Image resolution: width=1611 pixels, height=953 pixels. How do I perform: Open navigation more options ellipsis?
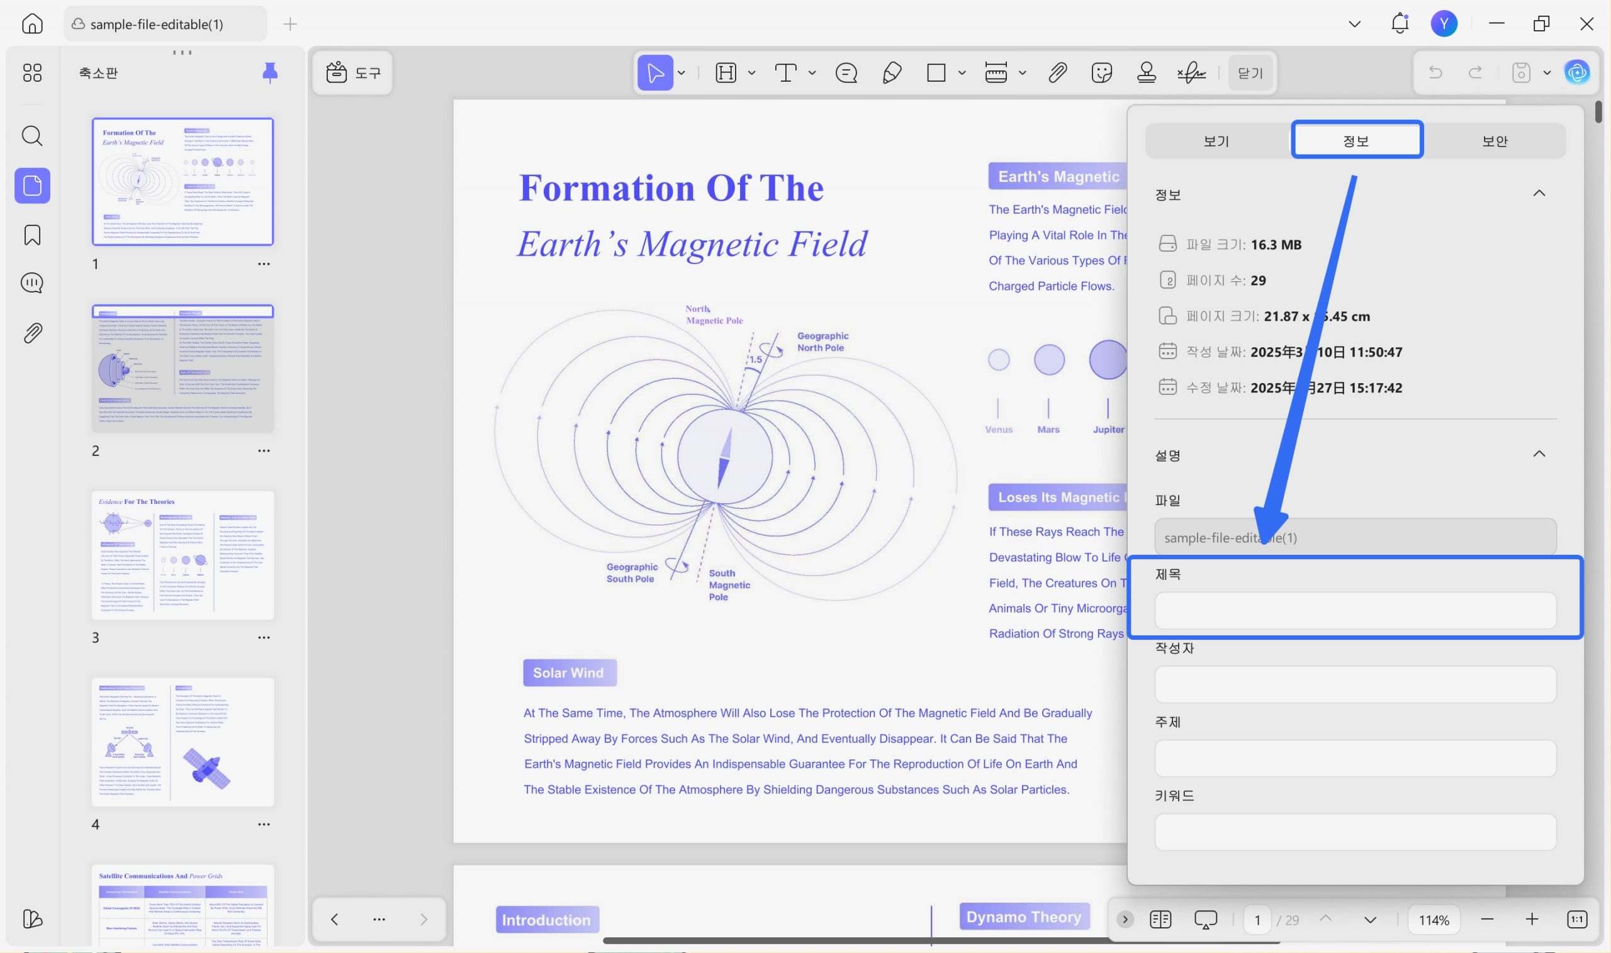tap(379, 919)
